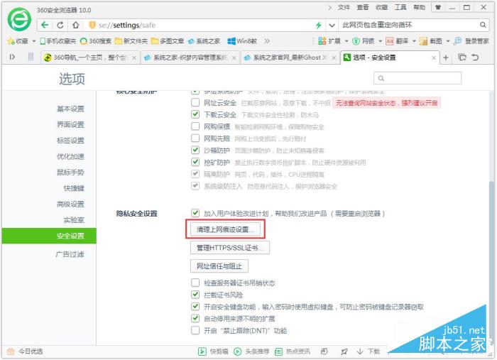The width and height of the screenshot is (497, 360).
Task: Open the 截图 screenshot tool
Action: tap(431, 41)
